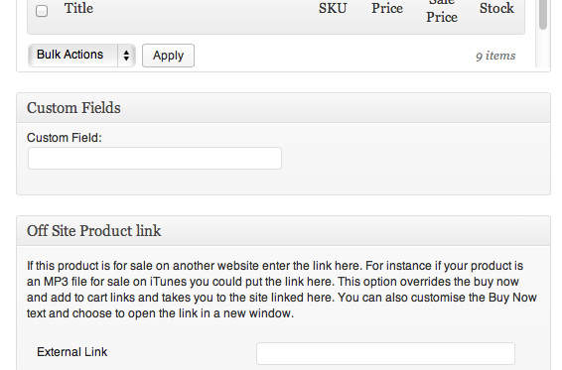This screenshot has height=370, width=562.
Task: Click the Custom Field label
Action: click(x=65, y=138)
